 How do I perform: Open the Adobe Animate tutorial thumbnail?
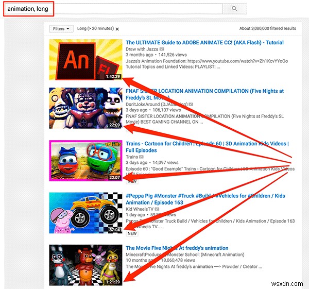(85, 60)
